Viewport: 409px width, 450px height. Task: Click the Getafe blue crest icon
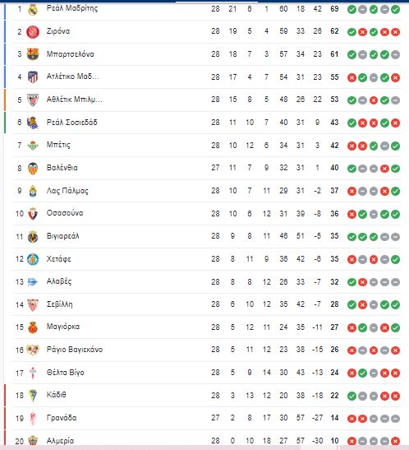tap(33, 259)
